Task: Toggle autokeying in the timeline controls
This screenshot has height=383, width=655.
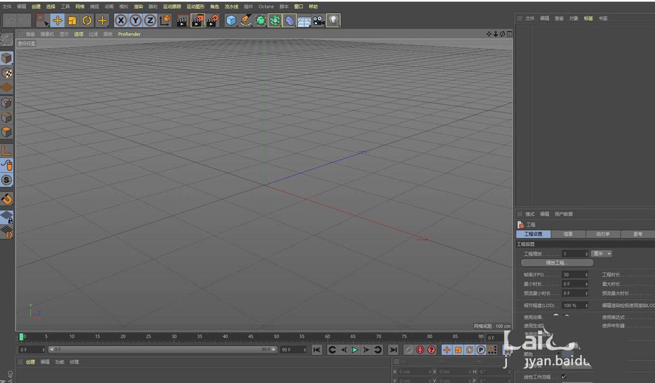Action: (420, 350)
